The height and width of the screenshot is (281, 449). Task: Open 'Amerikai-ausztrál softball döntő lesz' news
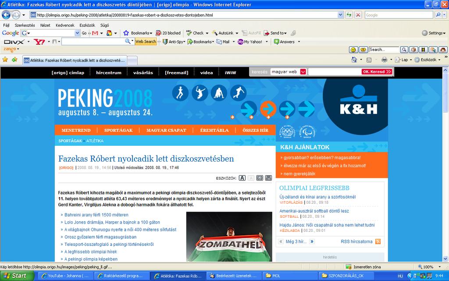pos(314,211)
